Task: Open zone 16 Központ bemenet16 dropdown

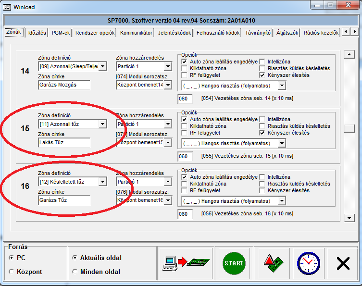Action: coord(168,200)
